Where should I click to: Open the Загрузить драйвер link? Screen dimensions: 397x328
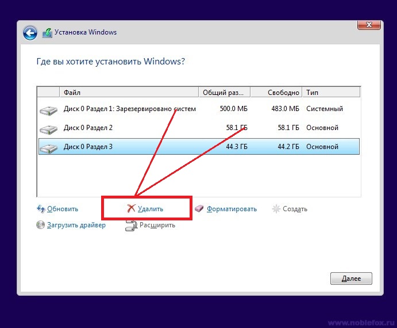76,225
